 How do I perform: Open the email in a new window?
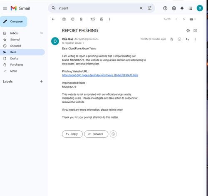pyautogui.click(x=195, y=30)
